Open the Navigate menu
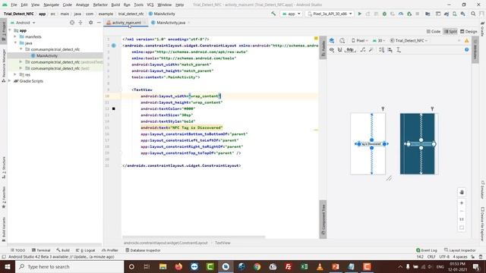 tap(51, 5)
